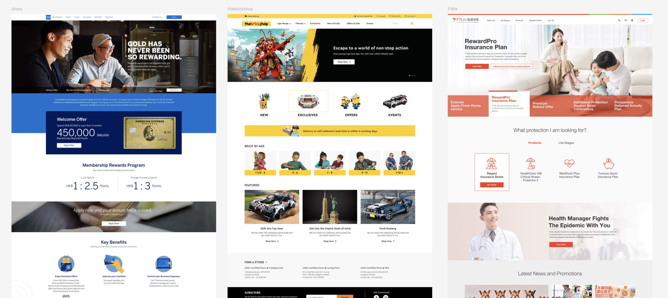Open the Ford Mustang featured thumbnail
Screen dimensions: 668x298
click(388, 207)
